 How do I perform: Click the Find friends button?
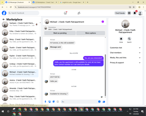tap(120, 13)
